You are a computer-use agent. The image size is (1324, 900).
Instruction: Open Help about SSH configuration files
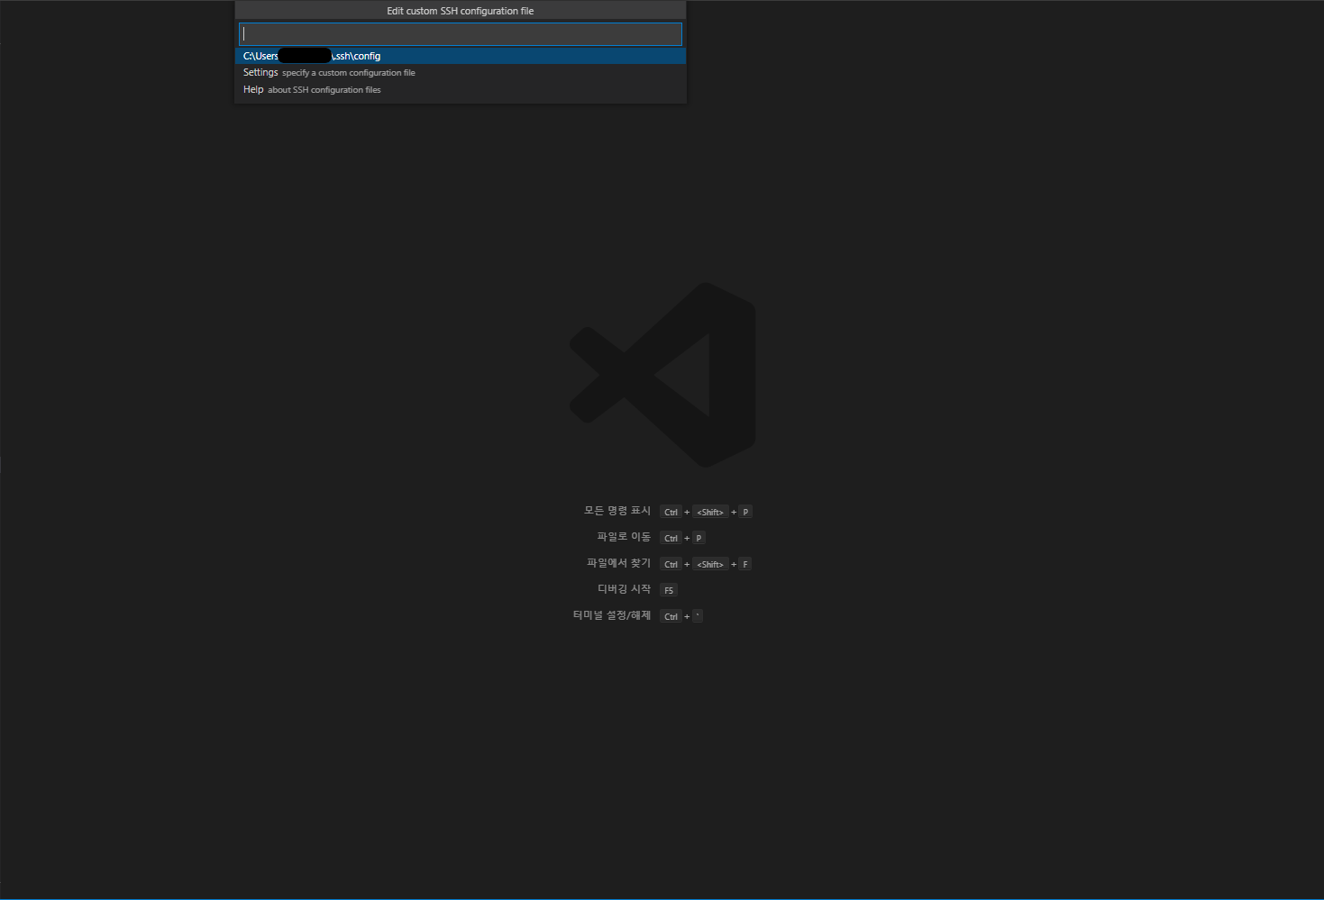460,90
